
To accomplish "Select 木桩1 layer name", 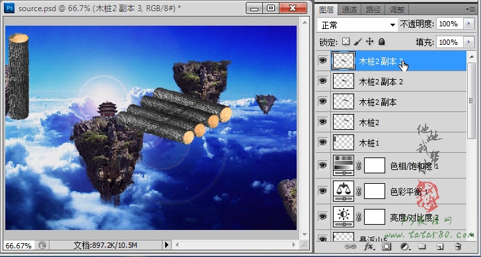I will tap(369, 143).
